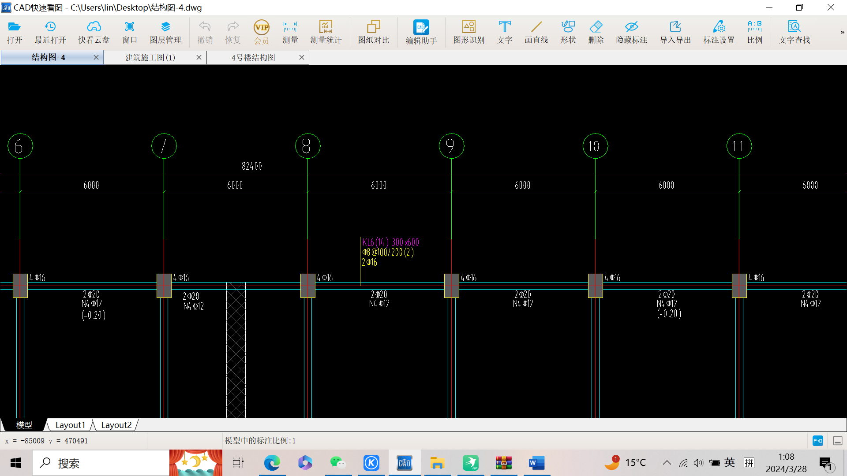Viewport: 847px width, 476px height.
Task: Open 快看云盘 cloud drive
Action: pos(94,32)
